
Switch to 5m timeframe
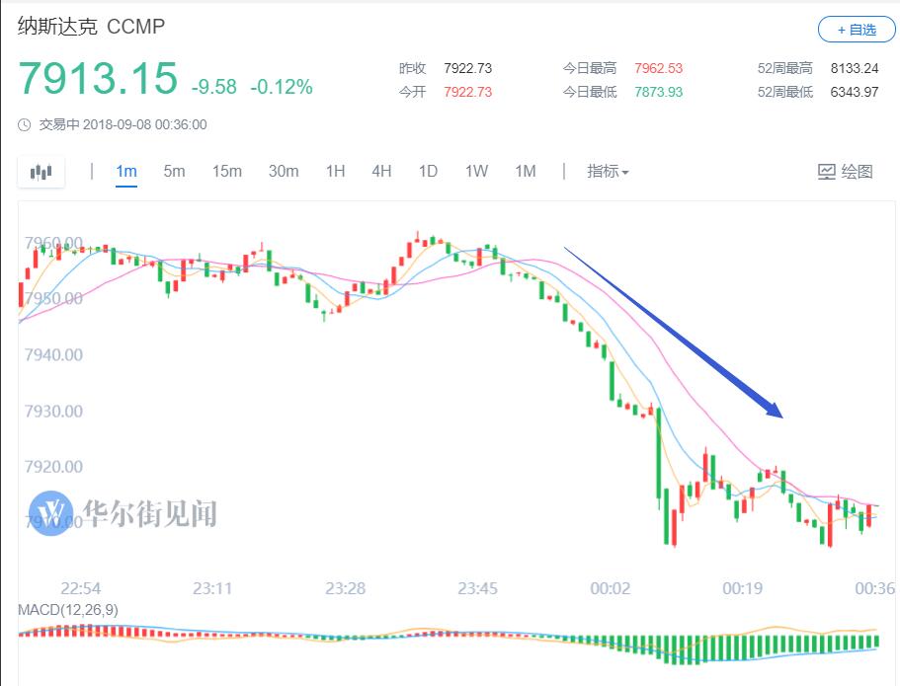[174, 172]
